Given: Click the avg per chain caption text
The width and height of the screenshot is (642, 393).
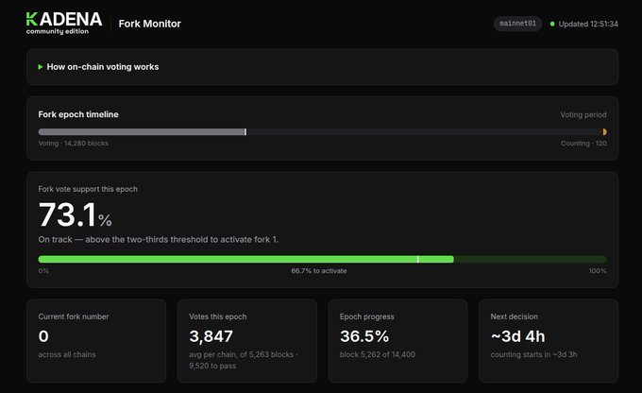Looking at the screenshot, I should click(244, 360).
